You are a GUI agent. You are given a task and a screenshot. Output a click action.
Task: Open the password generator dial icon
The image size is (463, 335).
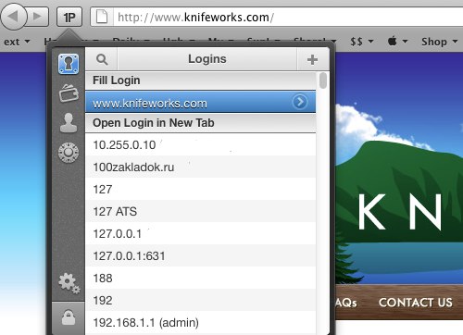(x=69, y=153)
